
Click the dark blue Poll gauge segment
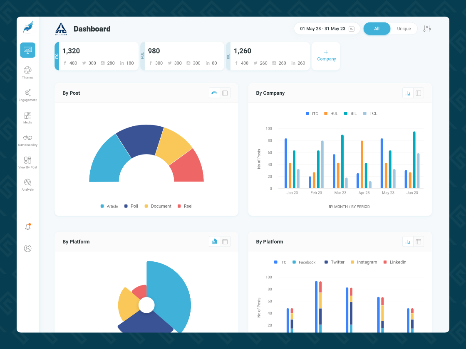coord(140,140)
